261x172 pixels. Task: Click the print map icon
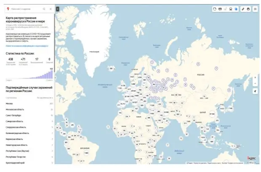[248, 8]
